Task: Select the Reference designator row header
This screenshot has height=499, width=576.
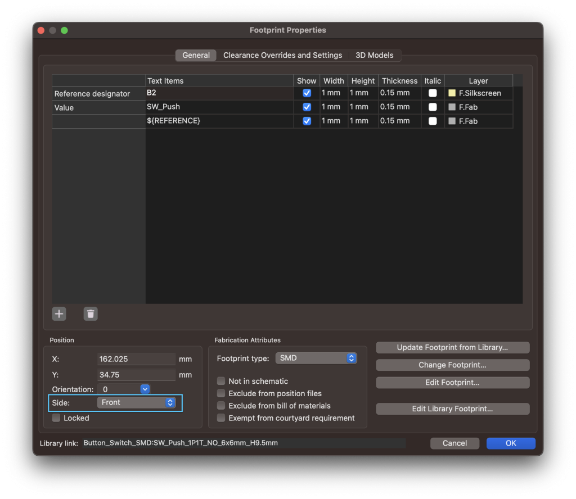Action: point(99,93)
